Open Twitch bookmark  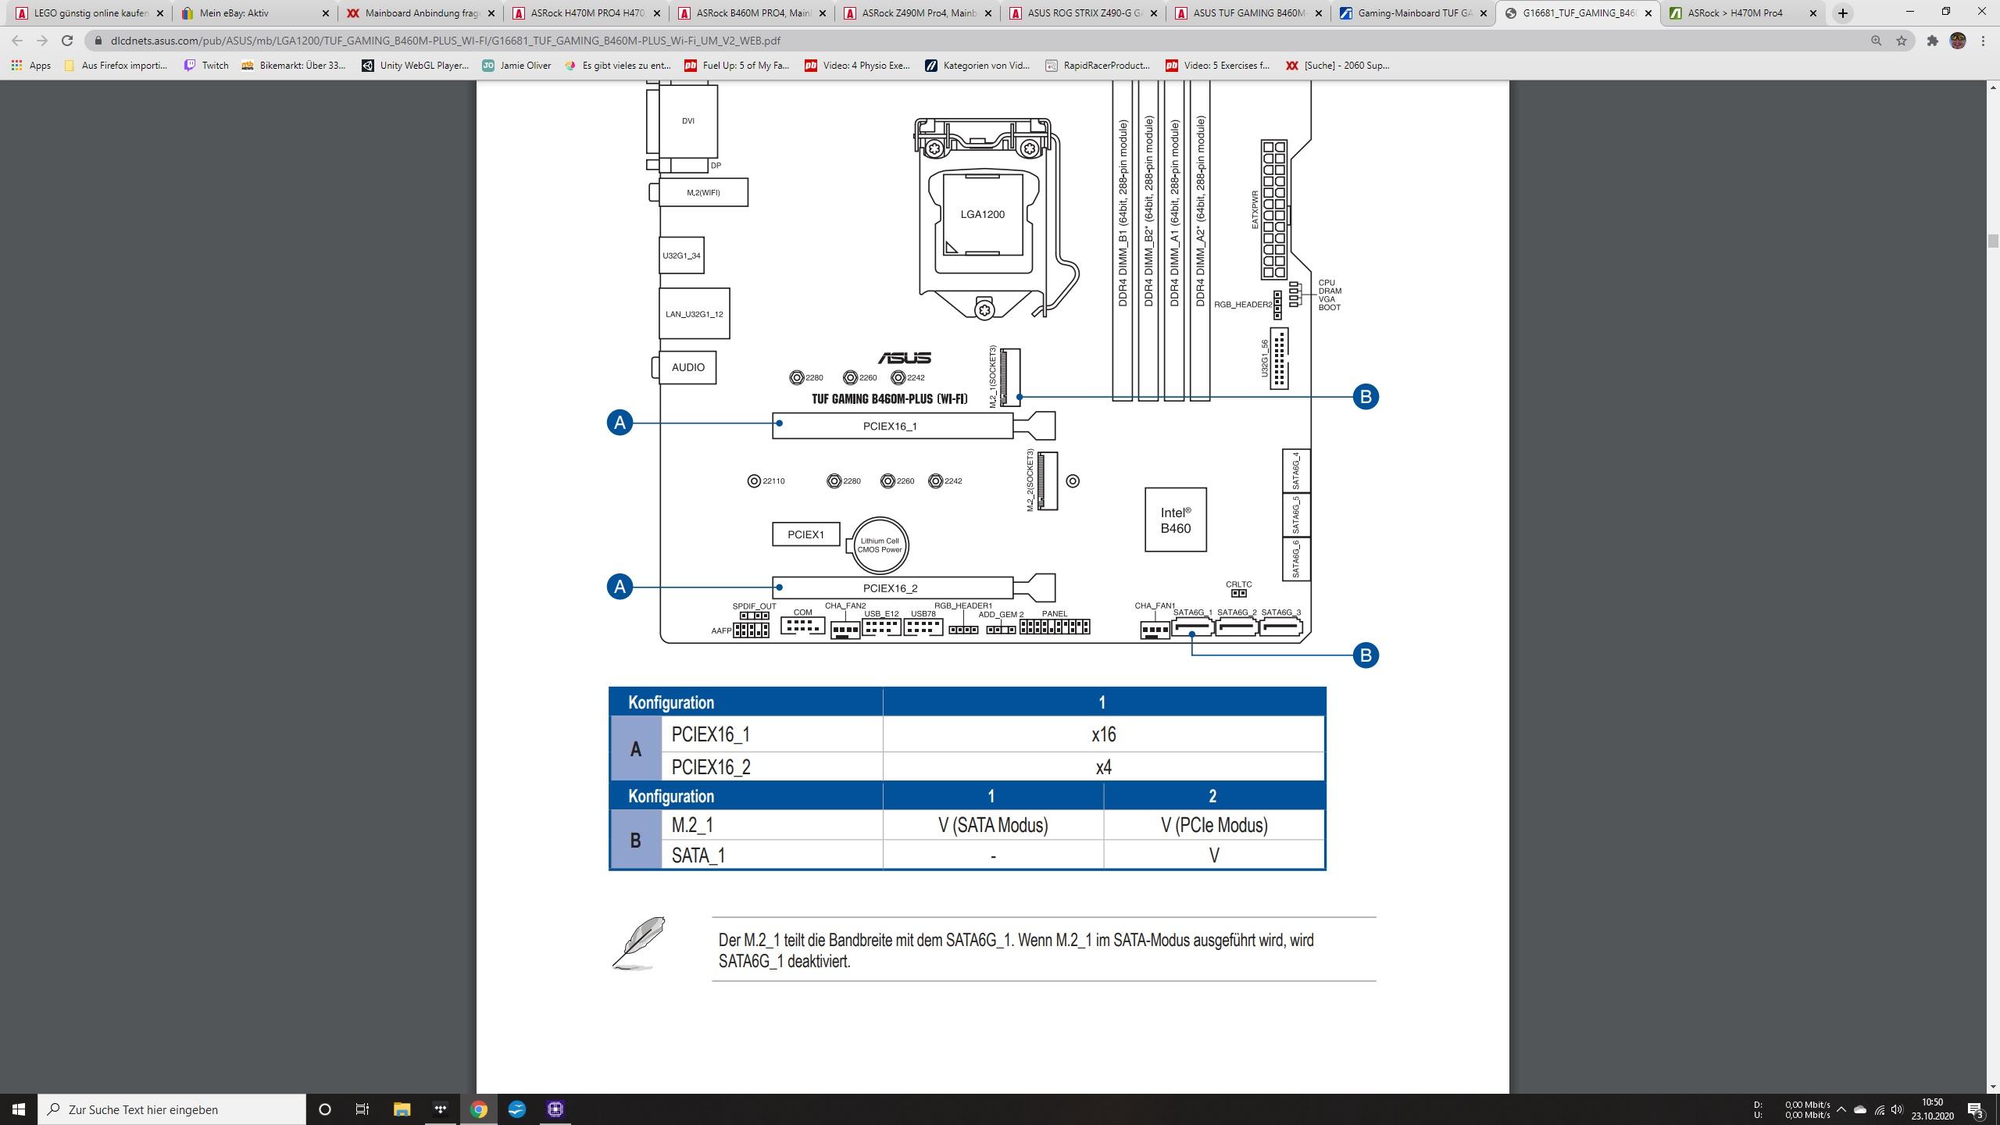(x=206, y=66)
